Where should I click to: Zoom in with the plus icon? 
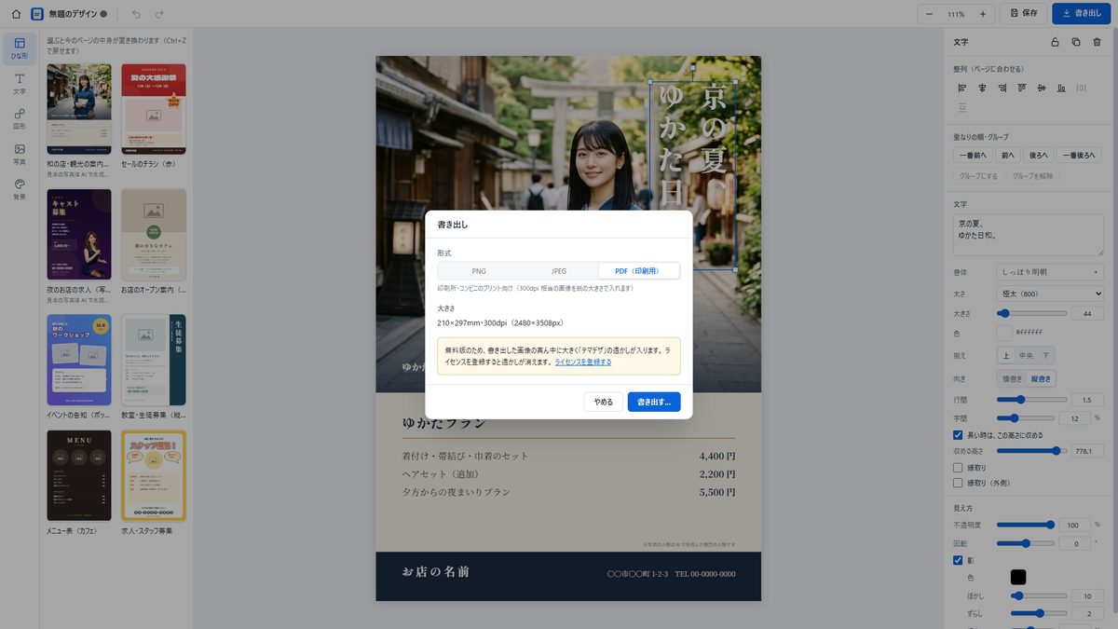point(982,14)
